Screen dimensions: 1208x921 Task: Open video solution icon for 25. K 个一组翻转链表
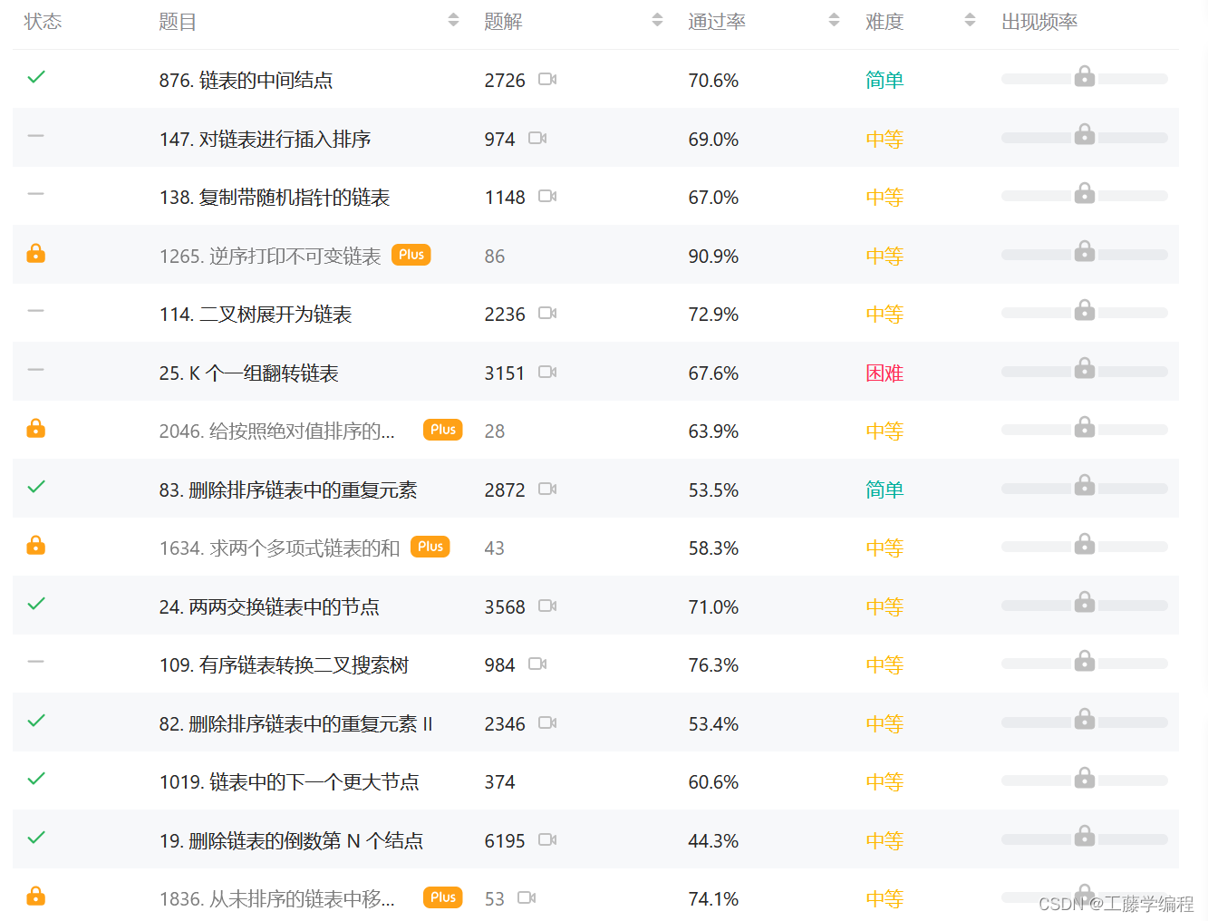click(547, 373)
